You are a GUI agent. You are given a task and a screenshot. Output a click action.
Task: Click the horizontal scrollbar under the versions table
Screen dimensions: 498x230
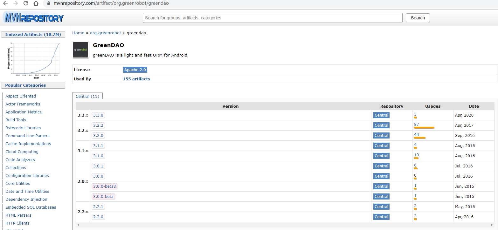pyautogui.click(x=285, y=225)
